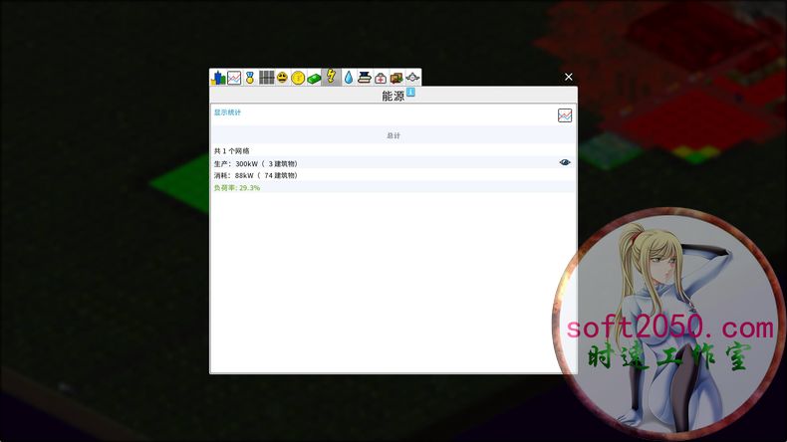This screenshot has width=787, height=442.
Task: Open the green cash budget tab
Action: pyautogui.click(x=314, y=78)
